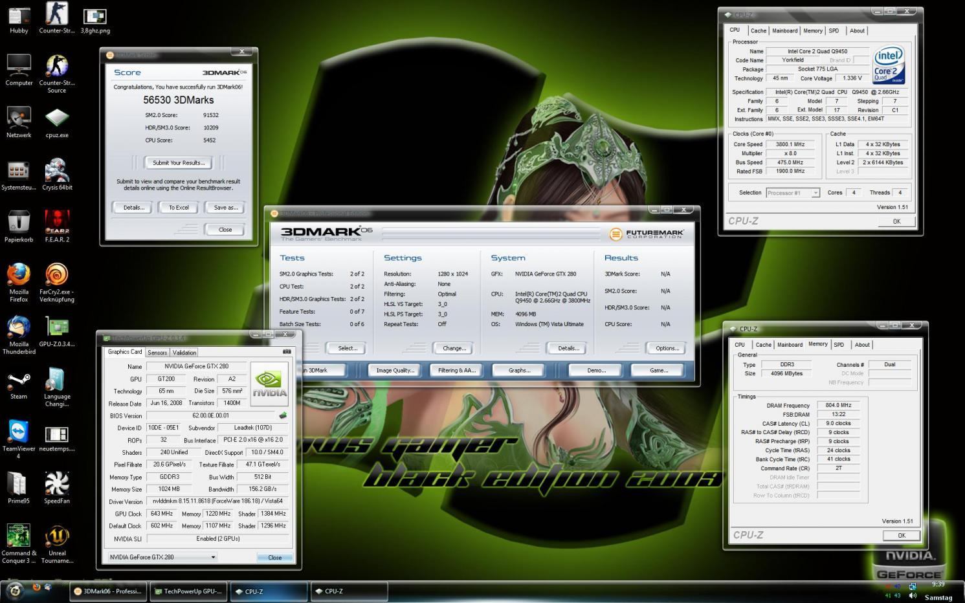Click network icon in system tray
The width and height of the screenshot is (965, 603).
click(912, 586)
